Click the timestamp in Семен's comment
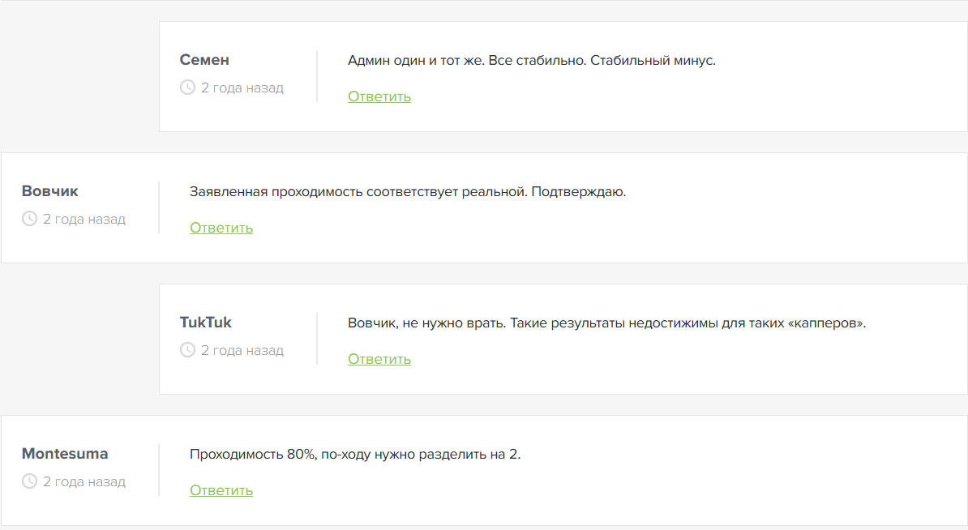The image size is (968, 530). pyautogui.click(x=242, y=88)
